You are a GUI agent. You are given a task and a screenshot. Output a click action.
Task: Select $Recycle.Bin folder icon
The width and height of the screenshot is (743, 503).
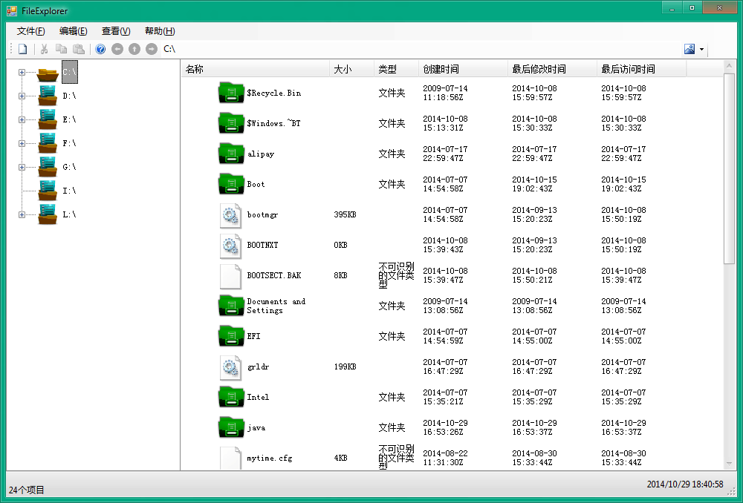pos(231,93)
